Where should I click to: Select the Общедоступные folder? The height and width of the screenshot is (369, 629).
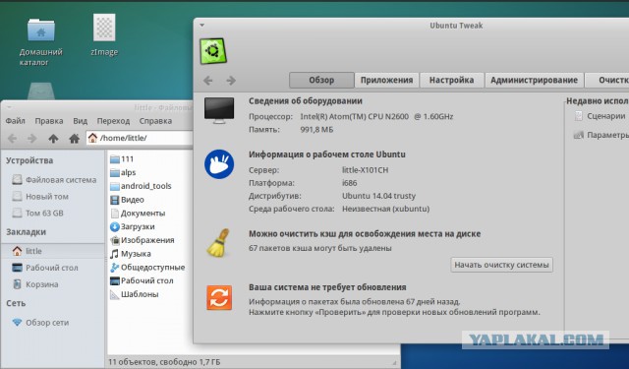147,268
